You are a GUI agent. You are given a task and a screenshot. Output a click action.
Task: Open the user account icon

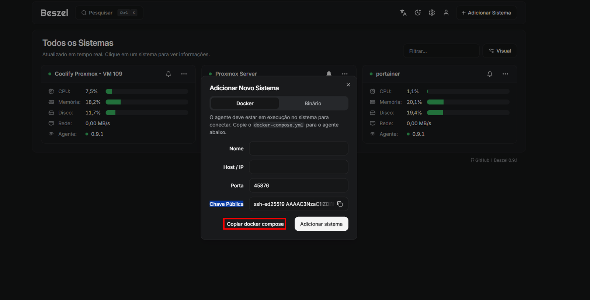pyautogui.click(x=446, y=13)
